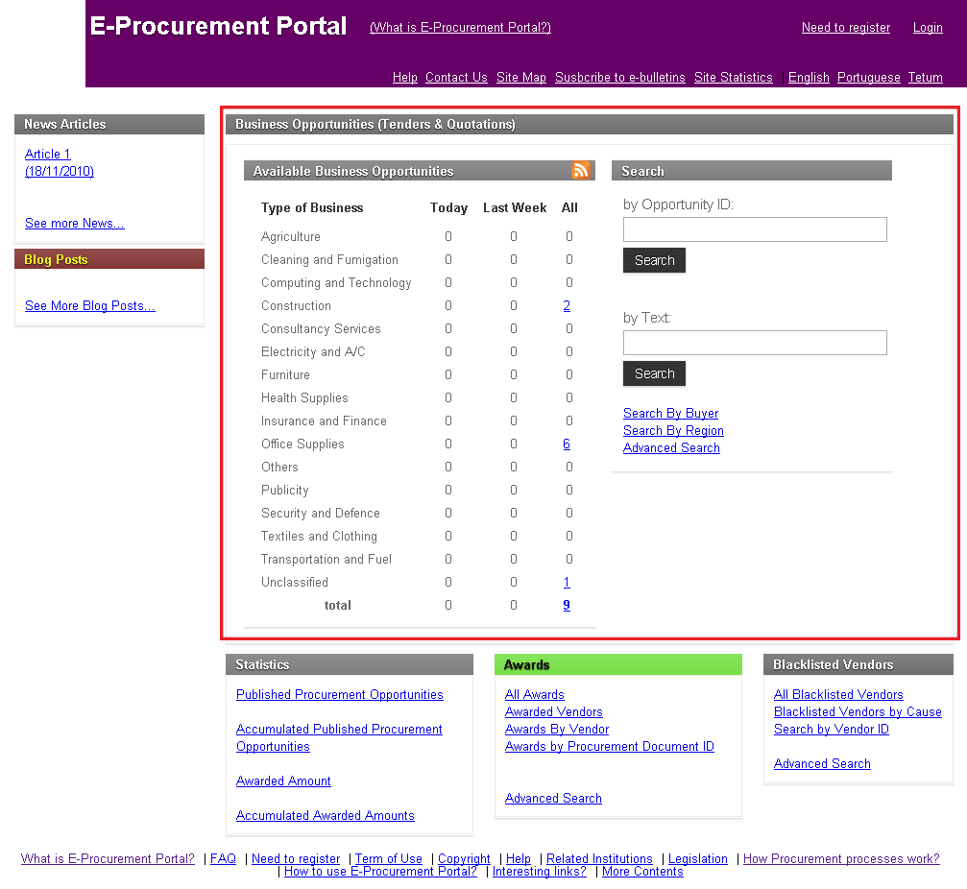Open the Search By Buyer link
The height and width of the screenshot is (889, 967).
[670, 414]
